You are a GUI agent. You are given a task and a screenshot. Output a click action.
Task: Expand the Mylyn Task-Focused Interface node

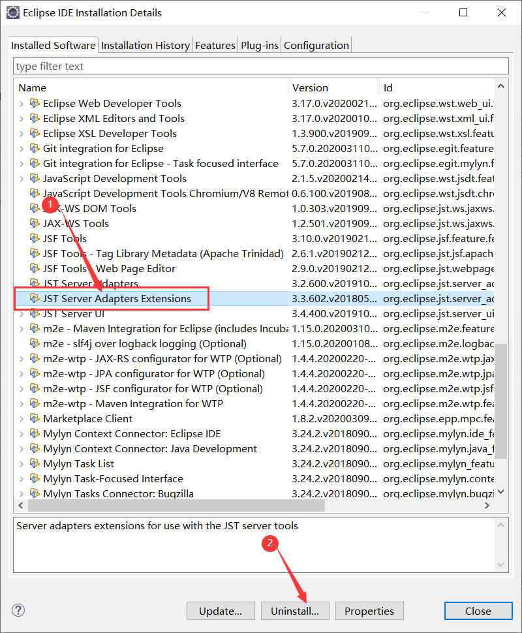(x=20, y=478)
